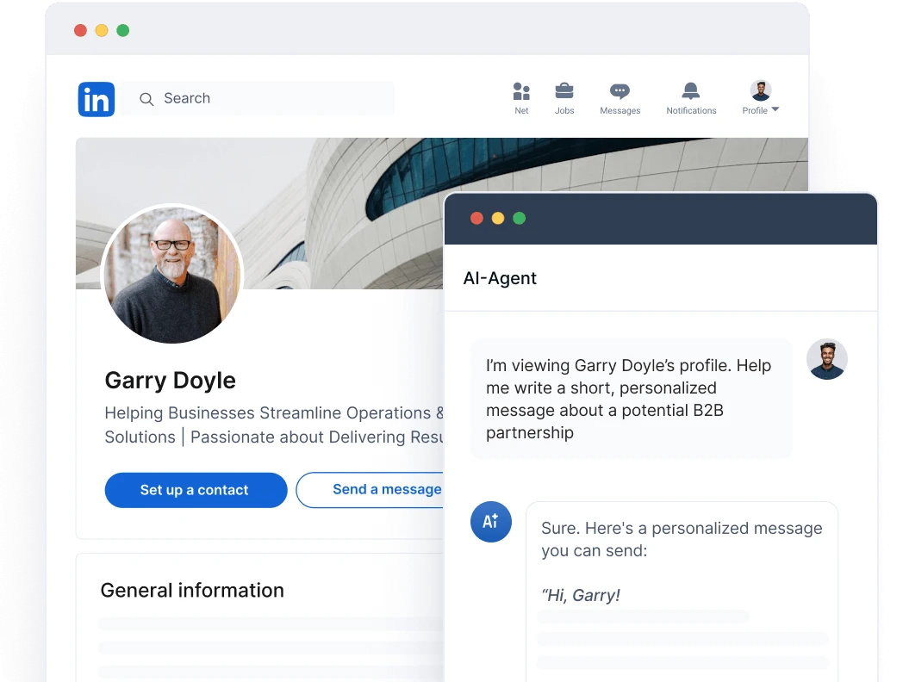Click the user avatar in AI-Agent chat

tap(826, 359)
